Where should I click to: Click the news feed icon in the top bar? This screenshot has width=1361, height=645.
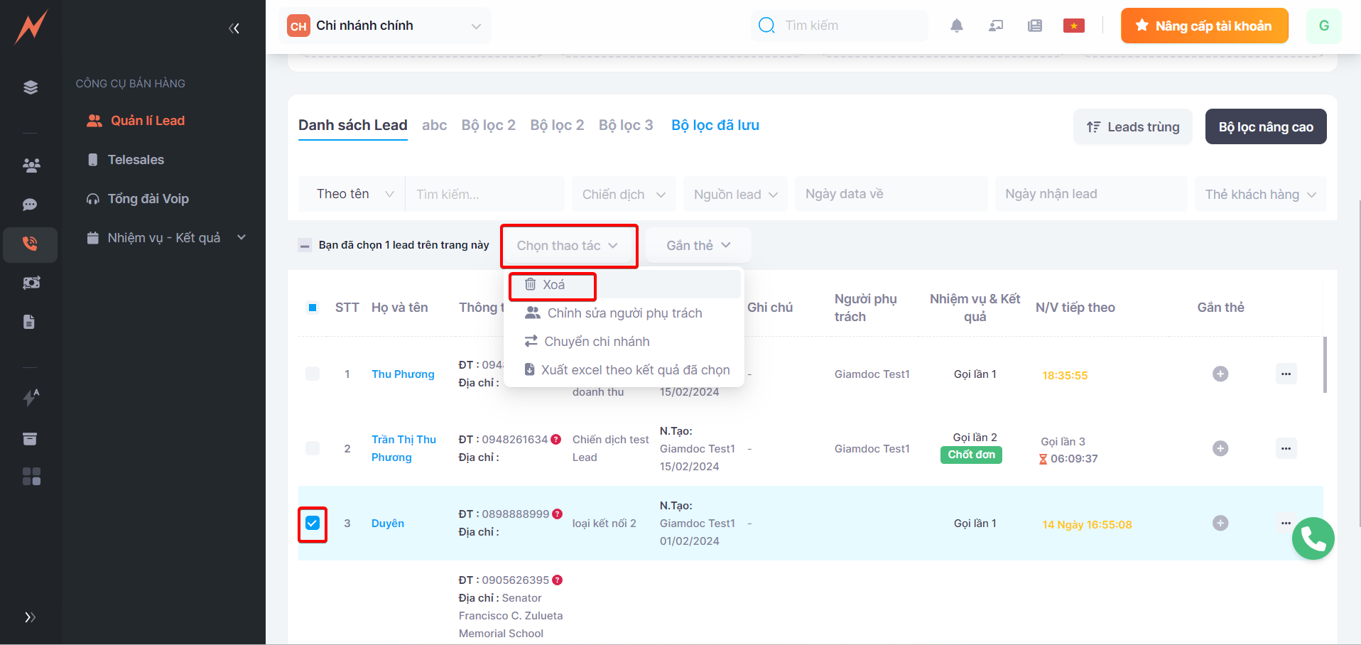(x=1034, y=26)
